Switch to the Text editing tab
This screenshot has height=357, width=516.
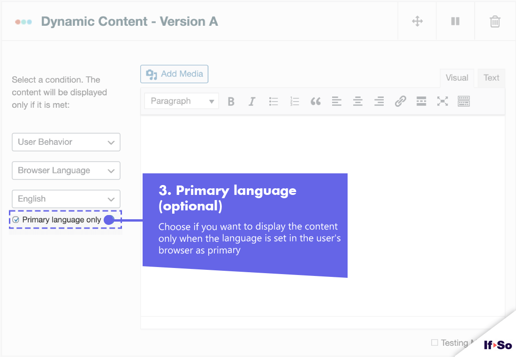point(491,77)
